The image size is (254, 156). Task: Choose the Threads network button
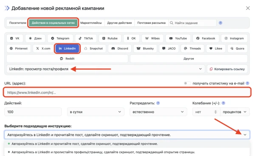[x=192, y=48]
